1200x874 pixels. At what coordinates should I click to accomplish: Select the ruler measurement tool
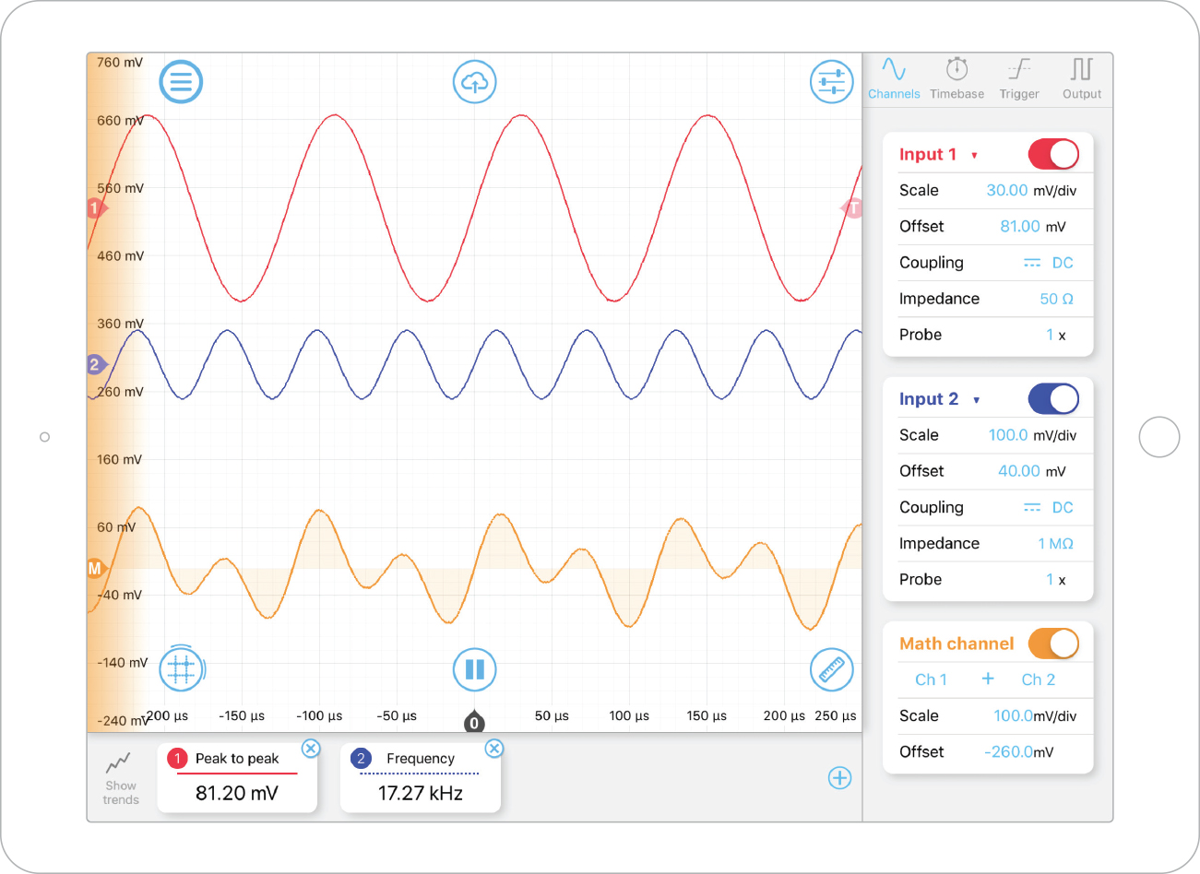pos(831,669)
